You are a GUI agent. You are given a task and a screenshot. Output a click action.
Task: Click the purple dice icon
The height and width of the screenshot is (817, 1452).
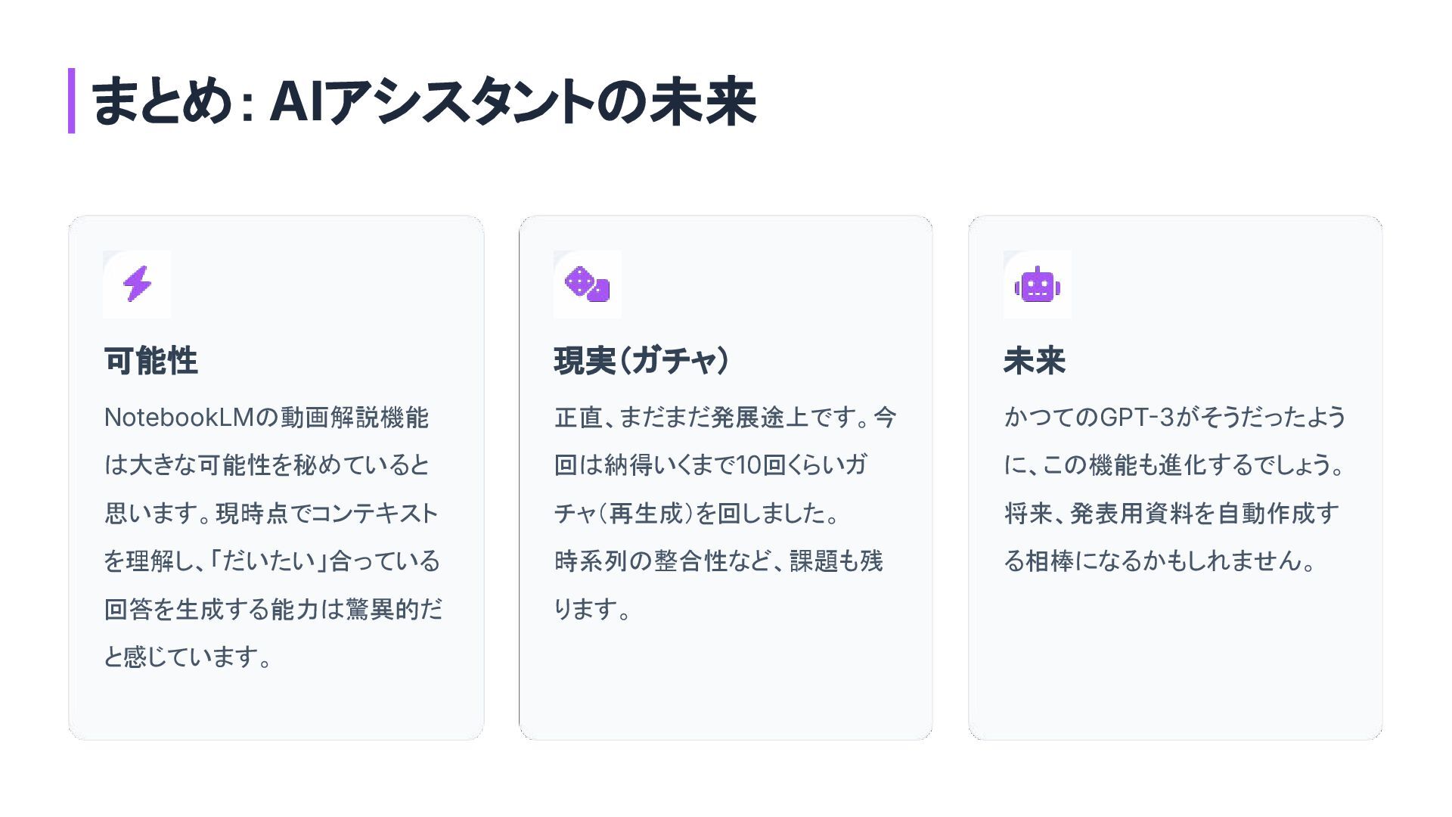click(x=588, y=284)
